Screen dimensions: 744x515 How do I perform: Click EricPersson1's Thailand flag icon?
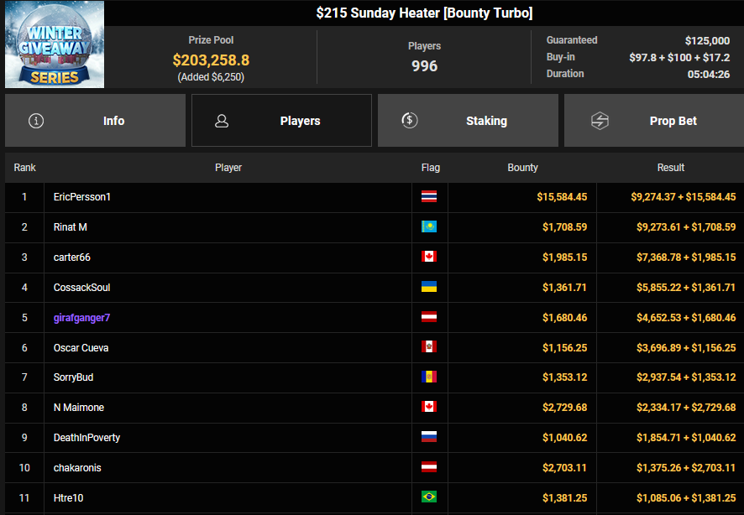tap(429, 197)
